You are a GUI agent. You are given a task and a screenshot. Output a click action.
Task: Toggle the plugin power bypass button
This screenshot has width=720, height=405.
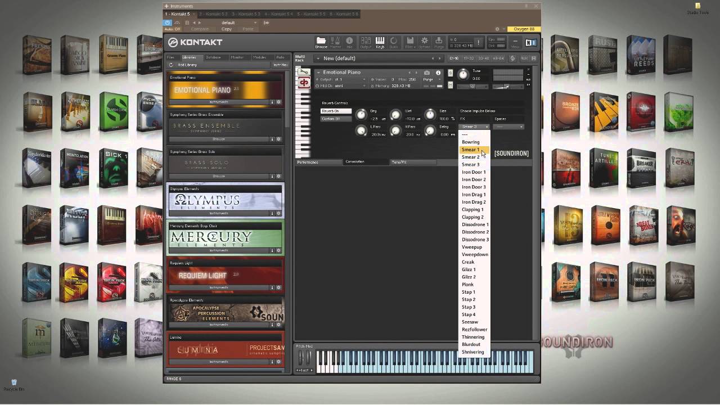coord(168,22)
